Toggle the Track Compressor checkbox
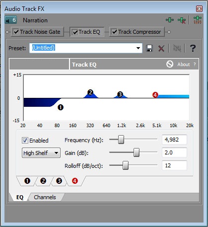This screenshot has width=208, height=227. coord(114,32)
